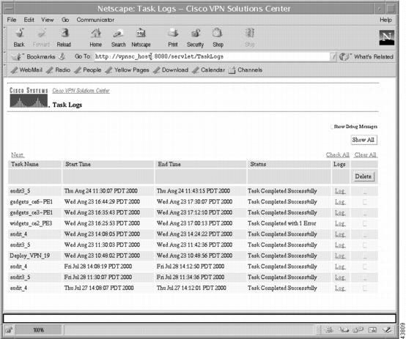Screen dimensions: 406x339
Task: Open the View menu
Action: coord(48,20)
